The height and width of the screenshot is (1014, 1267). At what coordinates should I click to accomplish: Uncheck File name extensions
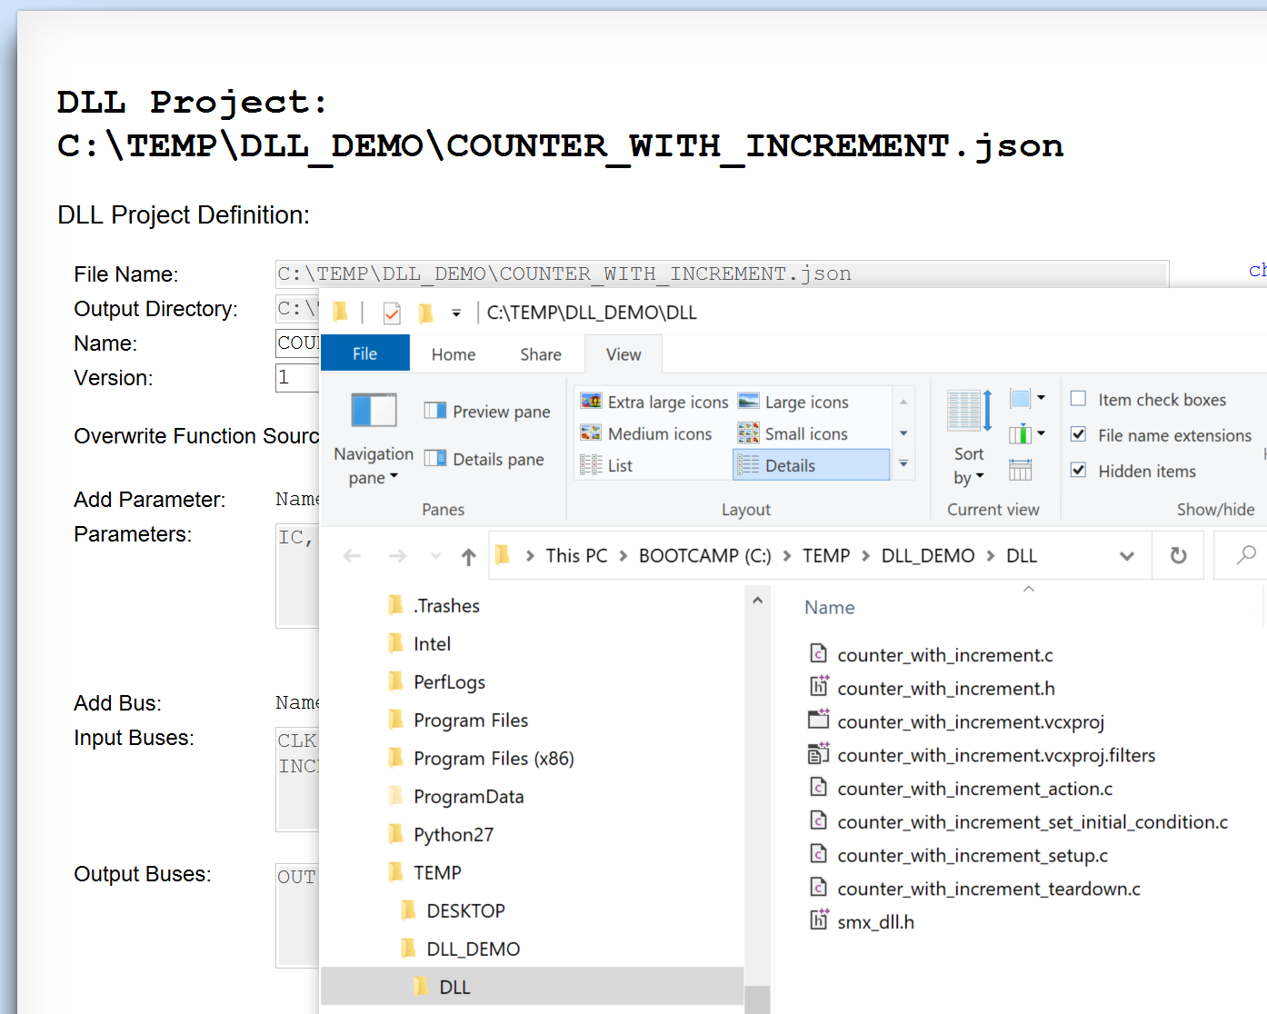point(1079,434)
